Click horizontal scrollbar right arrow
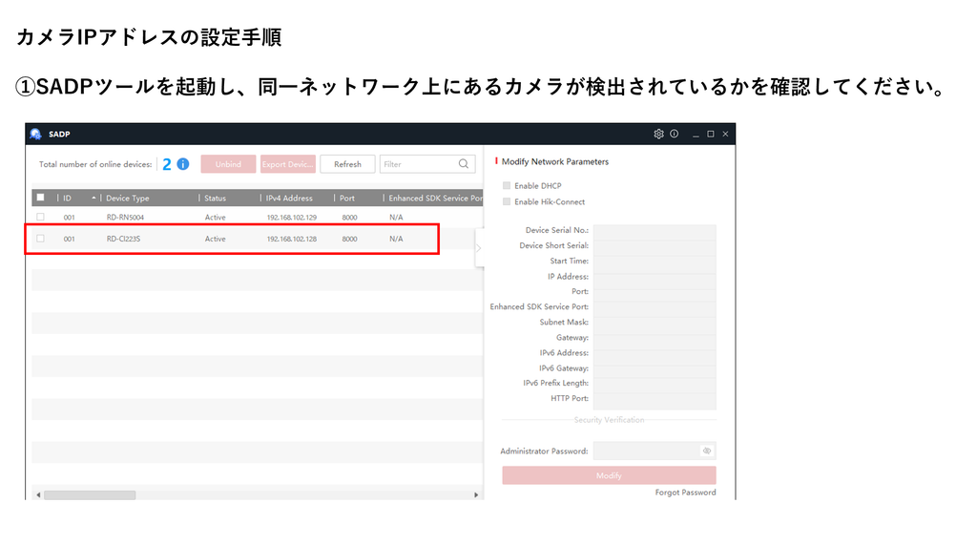The image size is (977, 545). pyautogui.click(x=476, y=495)
